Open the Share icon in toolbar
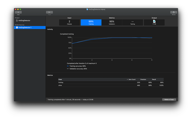This screenshot has height=121, width=192. pyautogui.click(x=174, y=12)
